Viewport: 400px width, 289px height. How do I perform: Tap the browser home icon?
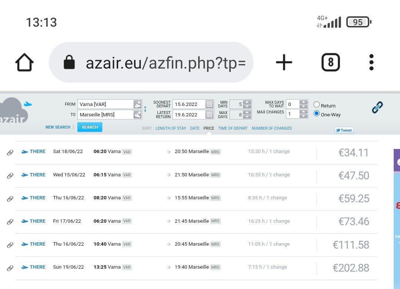(24, 62)
